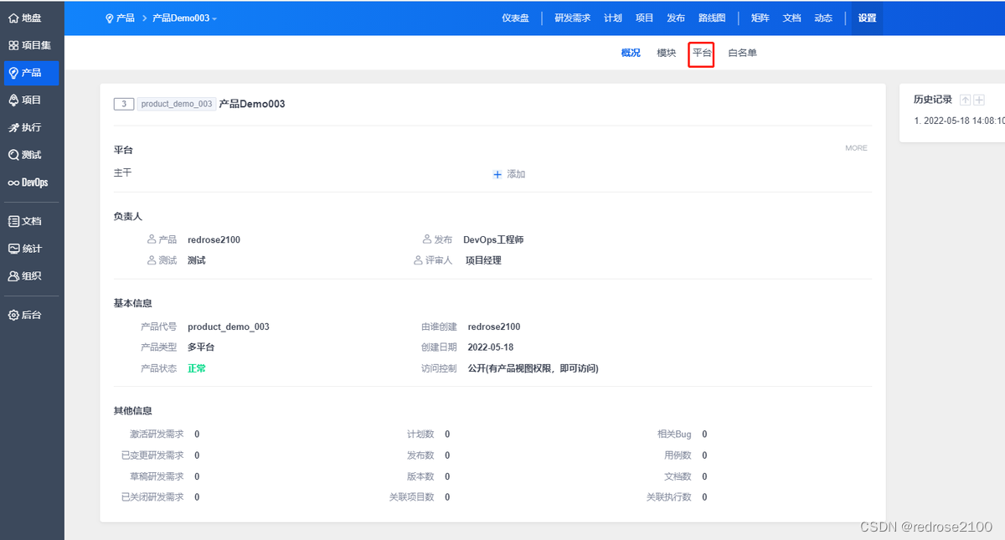Viewport: 1005px width, 540px height.
Task: Expand the 产品Demo003 product switcher dropdown
Action: point(184,18)
